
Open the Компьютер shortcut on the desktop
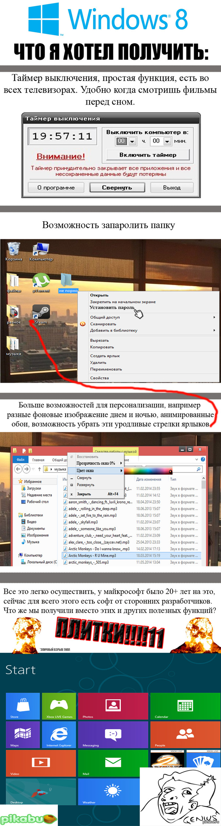[x=41, y=252]
